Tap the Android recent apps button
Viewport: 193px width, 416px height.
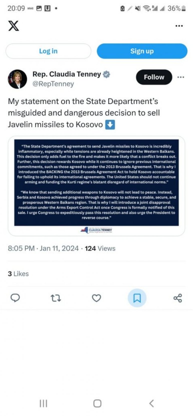[x=43, y=403]
